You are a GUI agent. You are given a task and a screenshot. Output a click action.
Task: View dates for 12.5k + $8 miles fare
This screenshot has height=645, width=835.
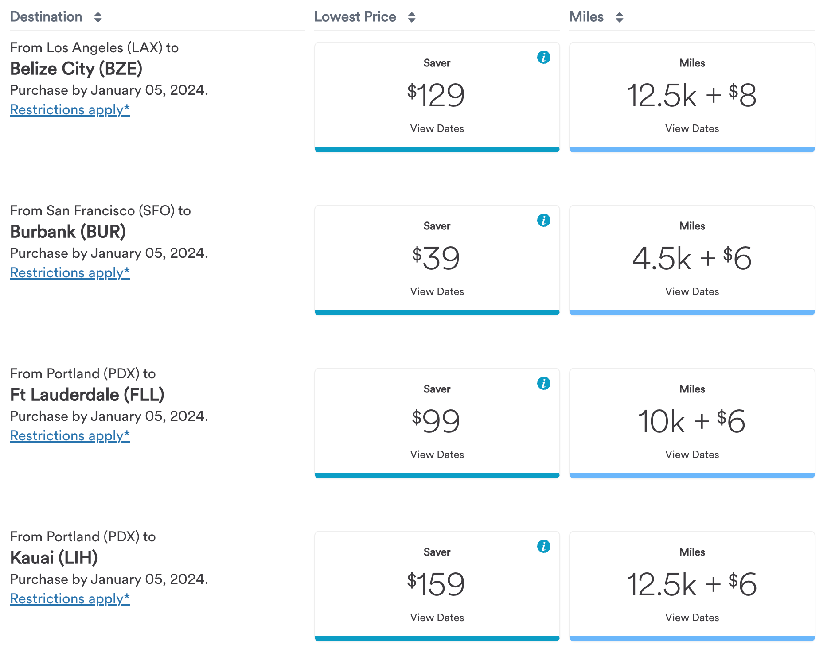[x=692, y=128]
